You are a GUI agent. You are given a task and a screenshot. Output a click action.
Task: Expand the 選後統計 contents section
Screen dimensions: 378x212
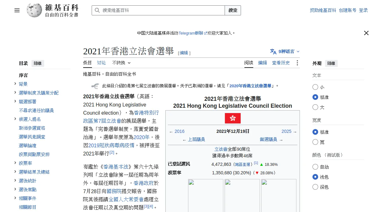[x=15, y=180]
